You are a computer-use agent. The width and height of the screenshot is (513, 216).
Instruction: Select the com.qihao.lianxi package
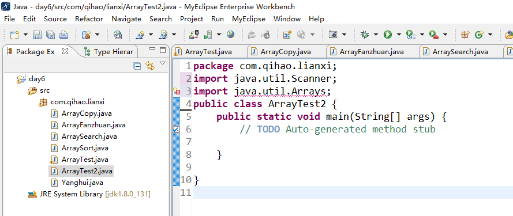pyautogui.click(x=77, y=102)
